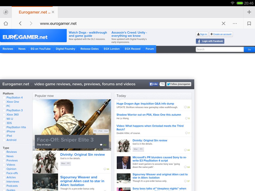
Task: Tap the browser home icon
Action: [6, 23]
